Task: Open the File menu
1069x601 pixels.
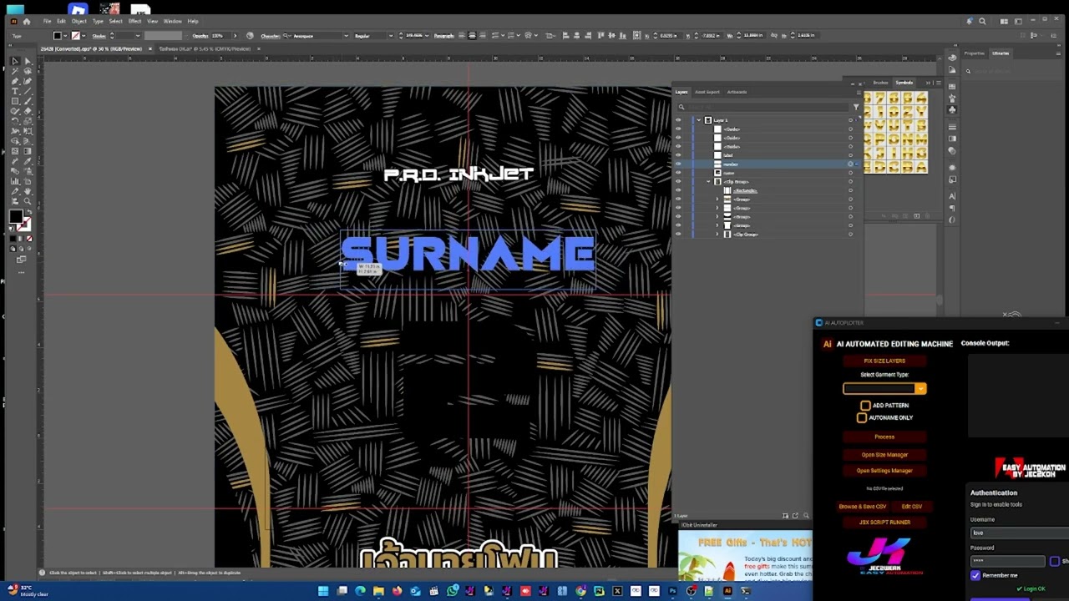Action: 48,21
